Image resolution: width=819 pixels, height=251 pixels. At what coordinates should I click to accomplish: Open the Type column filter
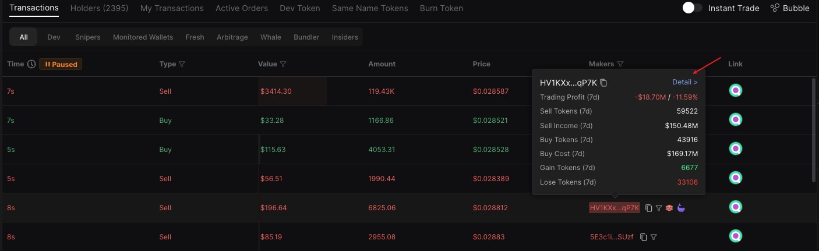[x=182, y=64]
